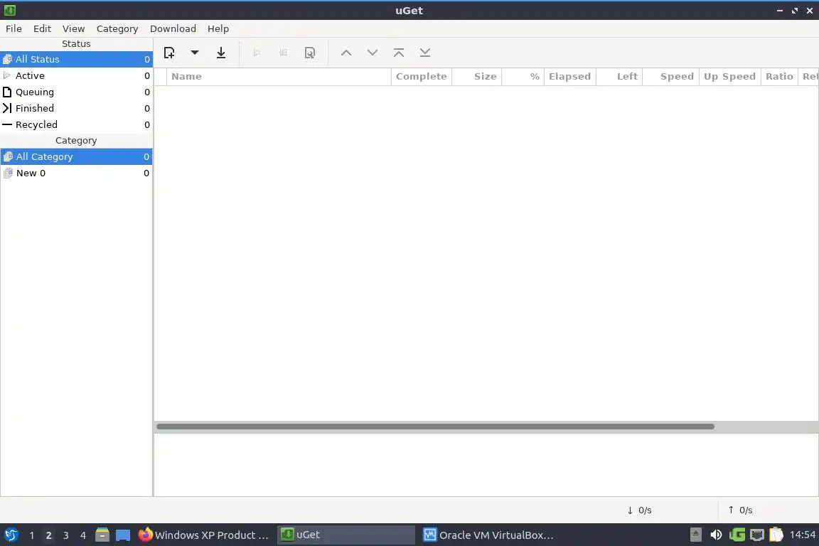The height and width of the screenshot is (546, 819).
Task: Click the Speed column header
Action: tap(670, 77)
